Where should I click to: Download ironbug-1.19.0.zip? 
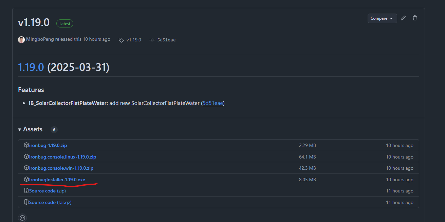point(48,145)
